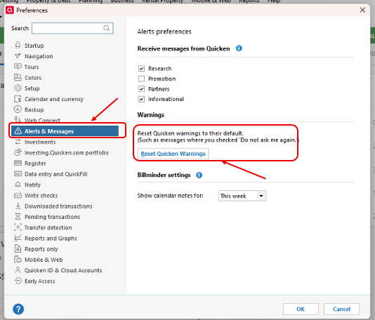The image size is (375, 320).
Task: Select Quicken ID & Cloud Accounts
Action: [x=63, y=270]
